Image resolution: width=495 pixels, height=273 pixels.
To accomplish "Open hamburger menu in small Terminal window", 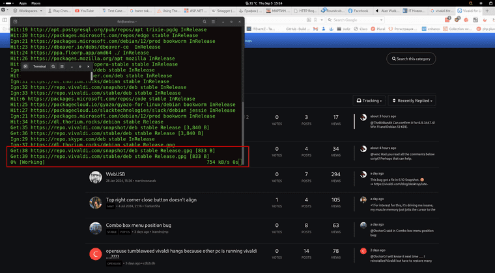I will pos(62,66).
